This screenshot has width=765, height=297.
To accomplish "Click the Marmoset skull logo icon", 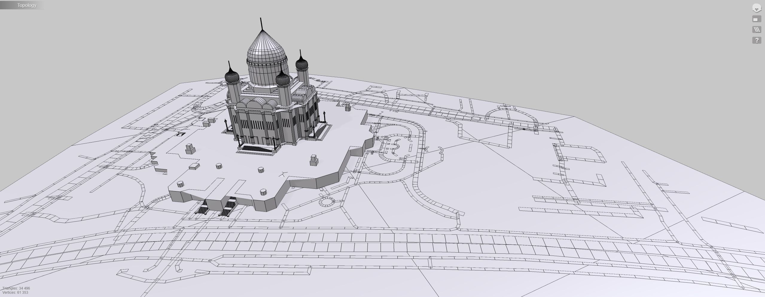I will coord(757,8).
